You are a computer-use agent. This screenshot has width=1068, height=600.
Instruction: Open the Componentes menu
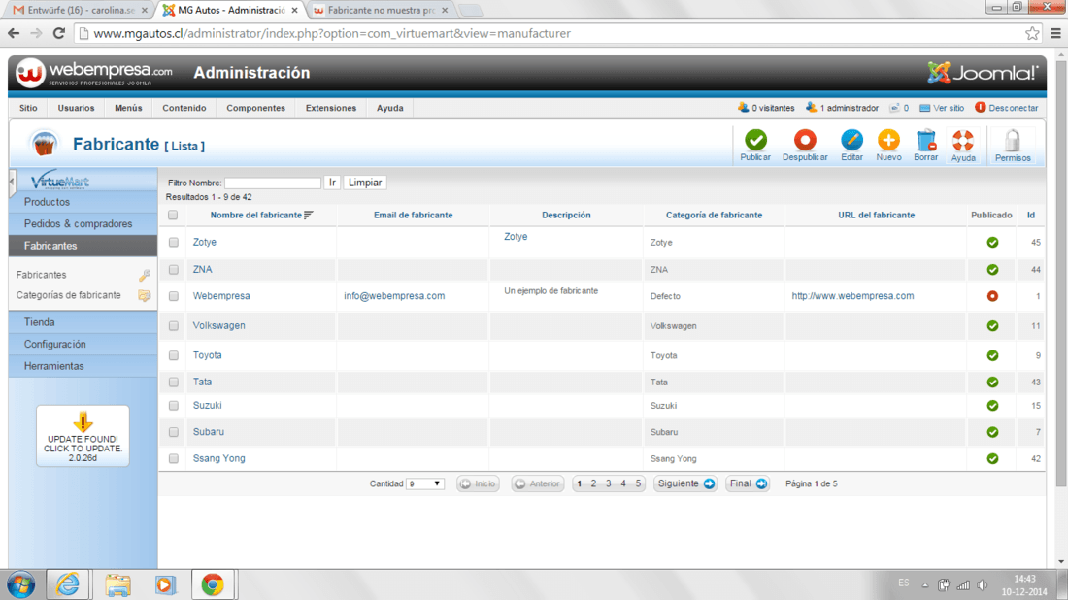point(255,108)
